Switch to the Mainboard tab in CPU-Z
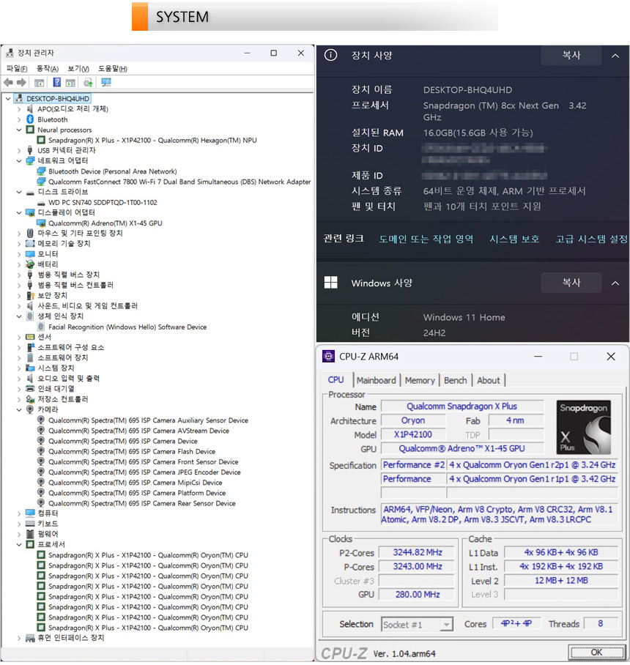This screenshot has height=665, width=630. (376, 380)
